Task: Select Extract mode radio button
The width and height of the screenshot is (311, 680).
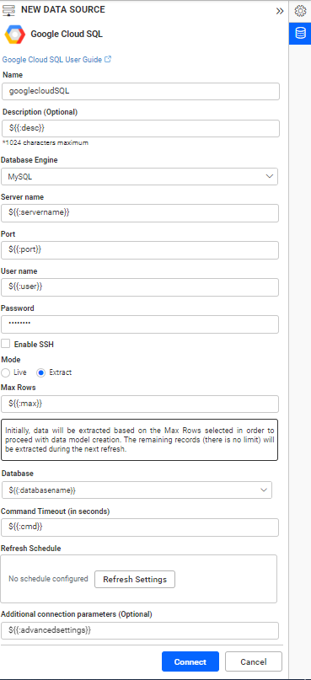Action: 41,372
